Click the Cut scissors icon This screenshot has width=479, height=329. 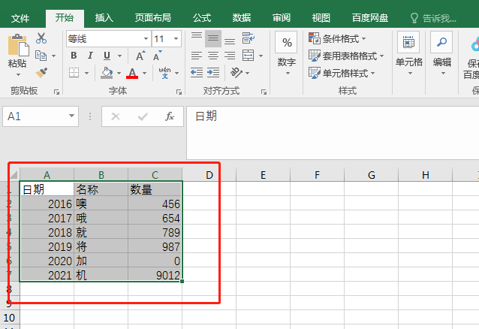pos(41,38)
